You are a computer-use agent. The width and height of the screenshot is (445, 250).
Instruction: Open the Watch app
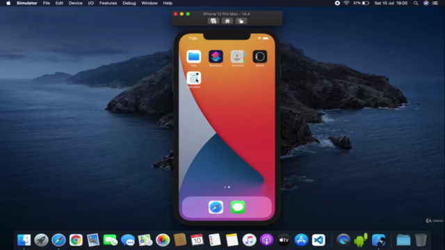(x=259, y=57)
